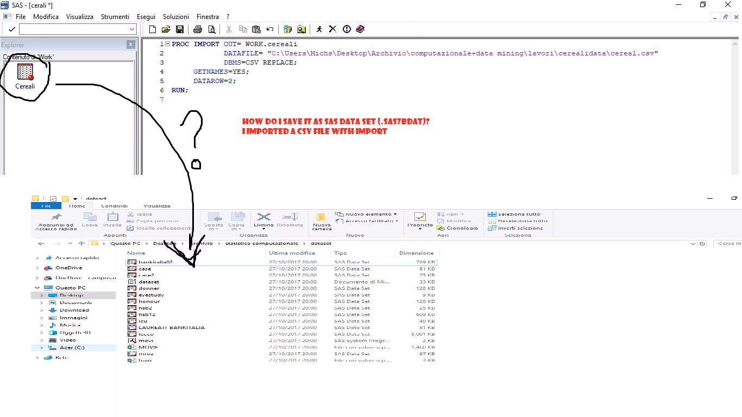Select the Print preview icon
This screenshot has height=417, width=742.
211,29
